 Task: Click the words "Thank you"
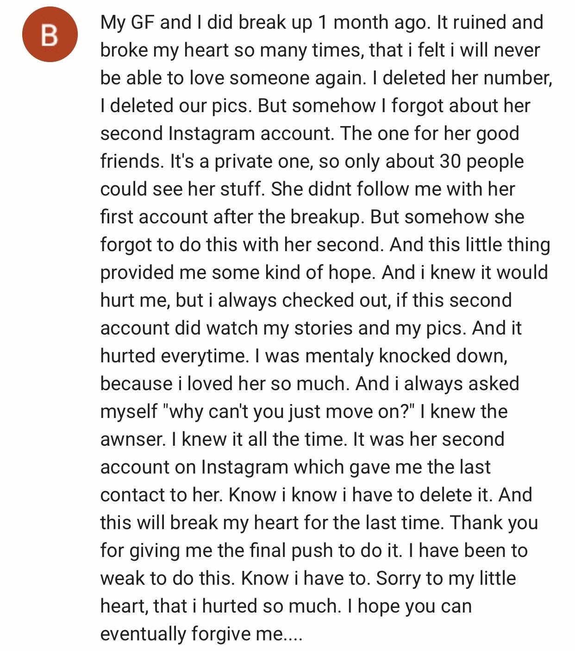tap(494, 523)
